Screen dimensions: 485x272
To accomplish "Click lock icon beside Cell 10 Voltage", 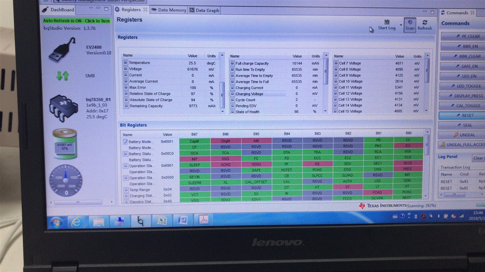I will pos(336,81).
